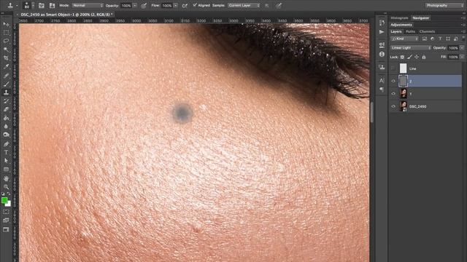Select the Paint Bucket tool
This screenshot has width=467, height=262.
point(6,118)
